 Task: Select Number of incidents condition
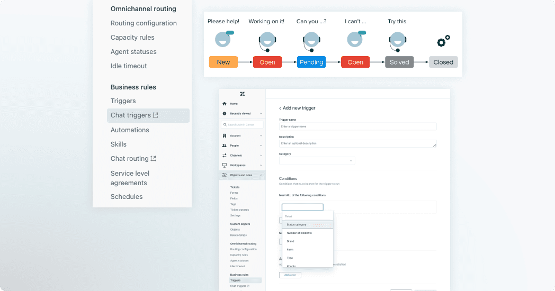[x=308, y=233]
